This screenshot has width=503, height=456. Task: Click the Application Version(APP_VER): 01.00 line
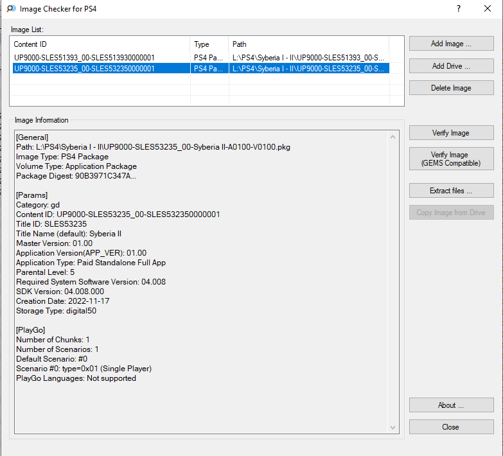(x=81, y=252)
